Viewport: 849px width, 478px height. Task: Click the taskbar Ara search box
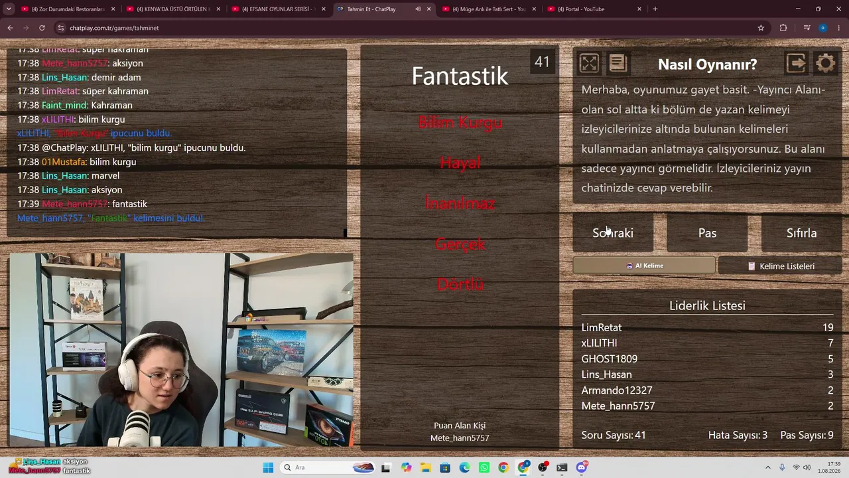(x=328, y=467)
